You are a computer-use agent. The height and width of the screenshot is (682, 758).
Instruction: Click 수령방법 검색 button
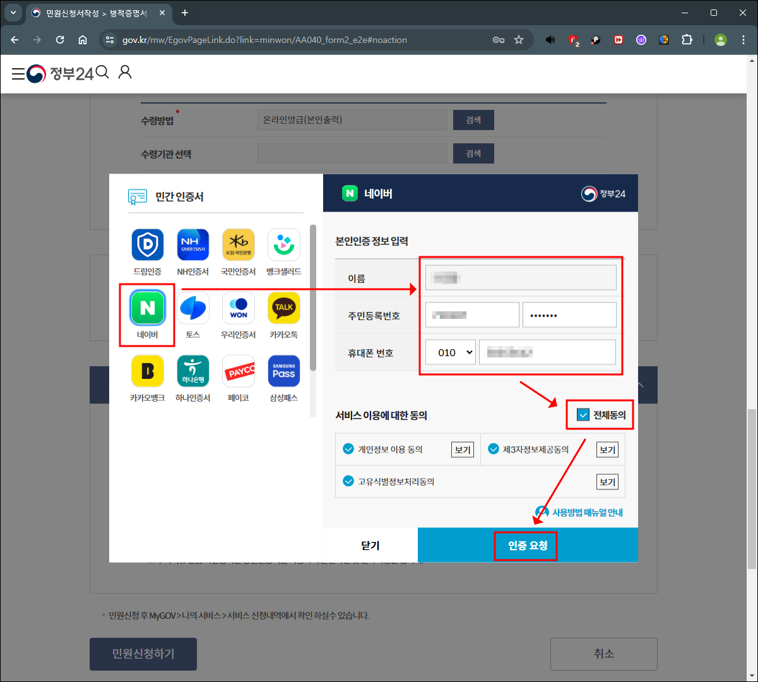(473, 120)
